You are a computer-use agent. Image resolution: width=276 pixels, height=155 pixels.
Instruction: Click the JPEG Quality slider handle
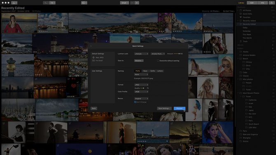tap(143, 88)
